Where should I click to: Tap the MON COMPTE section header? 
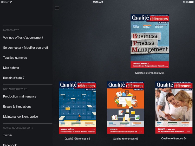point(11,30)
